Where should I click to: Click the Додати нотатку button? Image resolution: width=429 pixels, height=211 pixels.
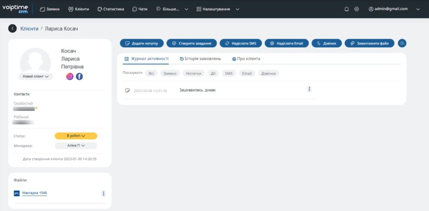click(x=142, y=43)
